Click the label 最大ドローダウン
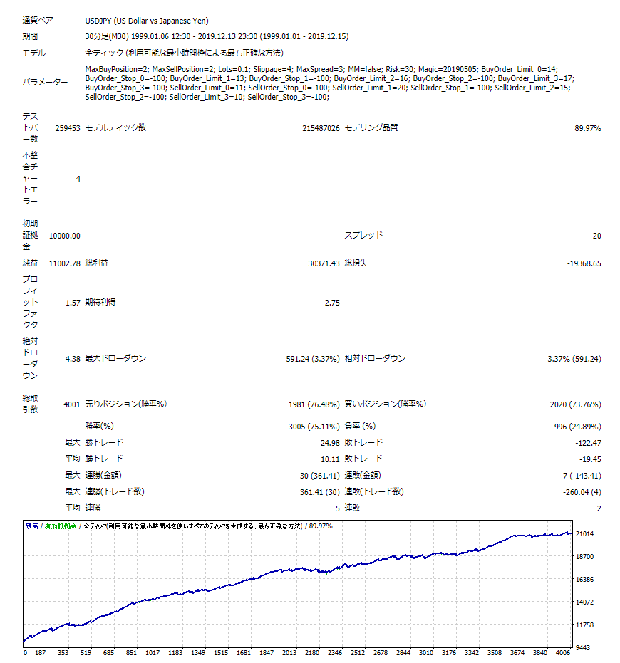 tap(115, 359)
